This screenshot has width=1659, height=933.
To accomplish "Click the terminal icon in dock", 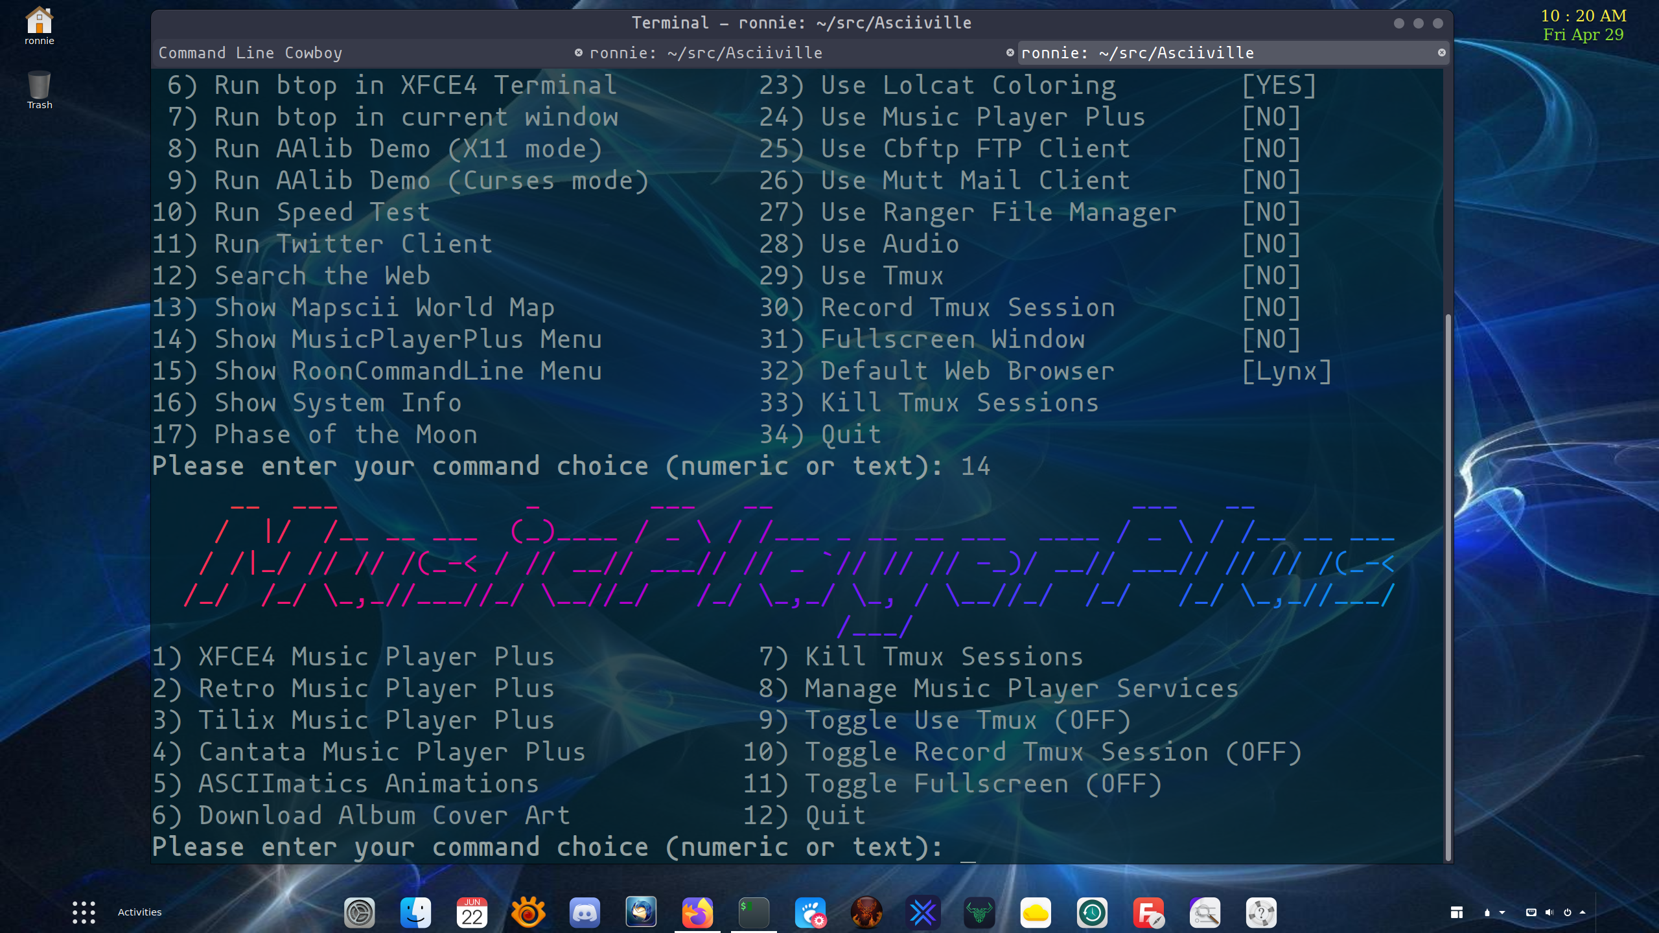I will coord(754,913).
